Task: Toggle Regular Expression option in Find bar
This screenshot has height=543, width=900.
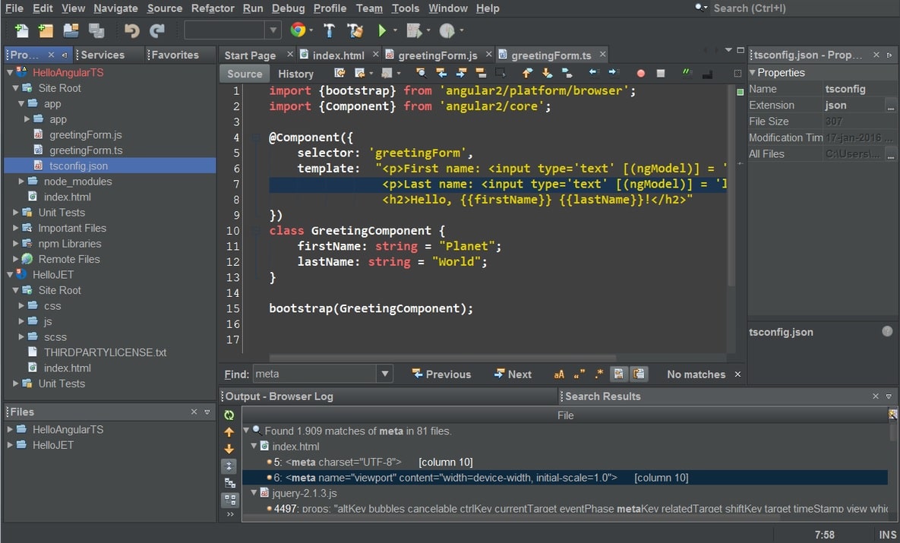Action: click(598, 374)
